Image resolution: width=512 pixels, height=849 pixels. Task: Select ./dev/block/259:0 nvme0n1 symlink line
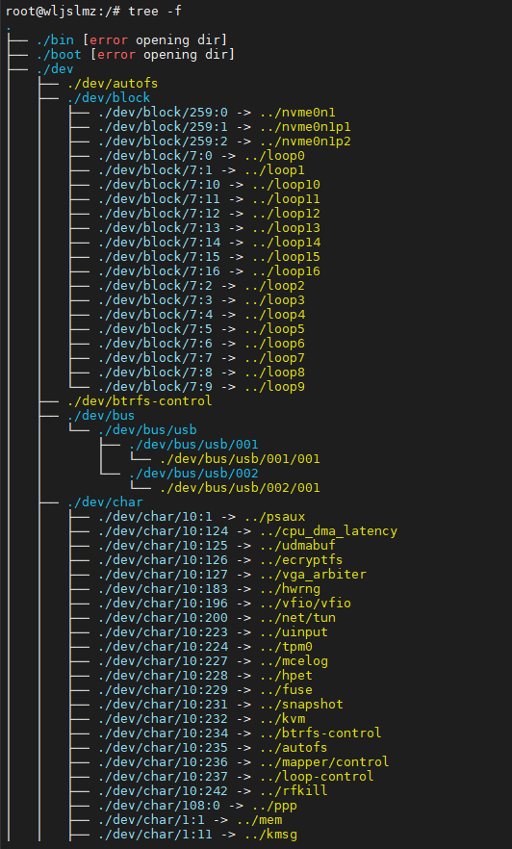click(x=218, y=113)
